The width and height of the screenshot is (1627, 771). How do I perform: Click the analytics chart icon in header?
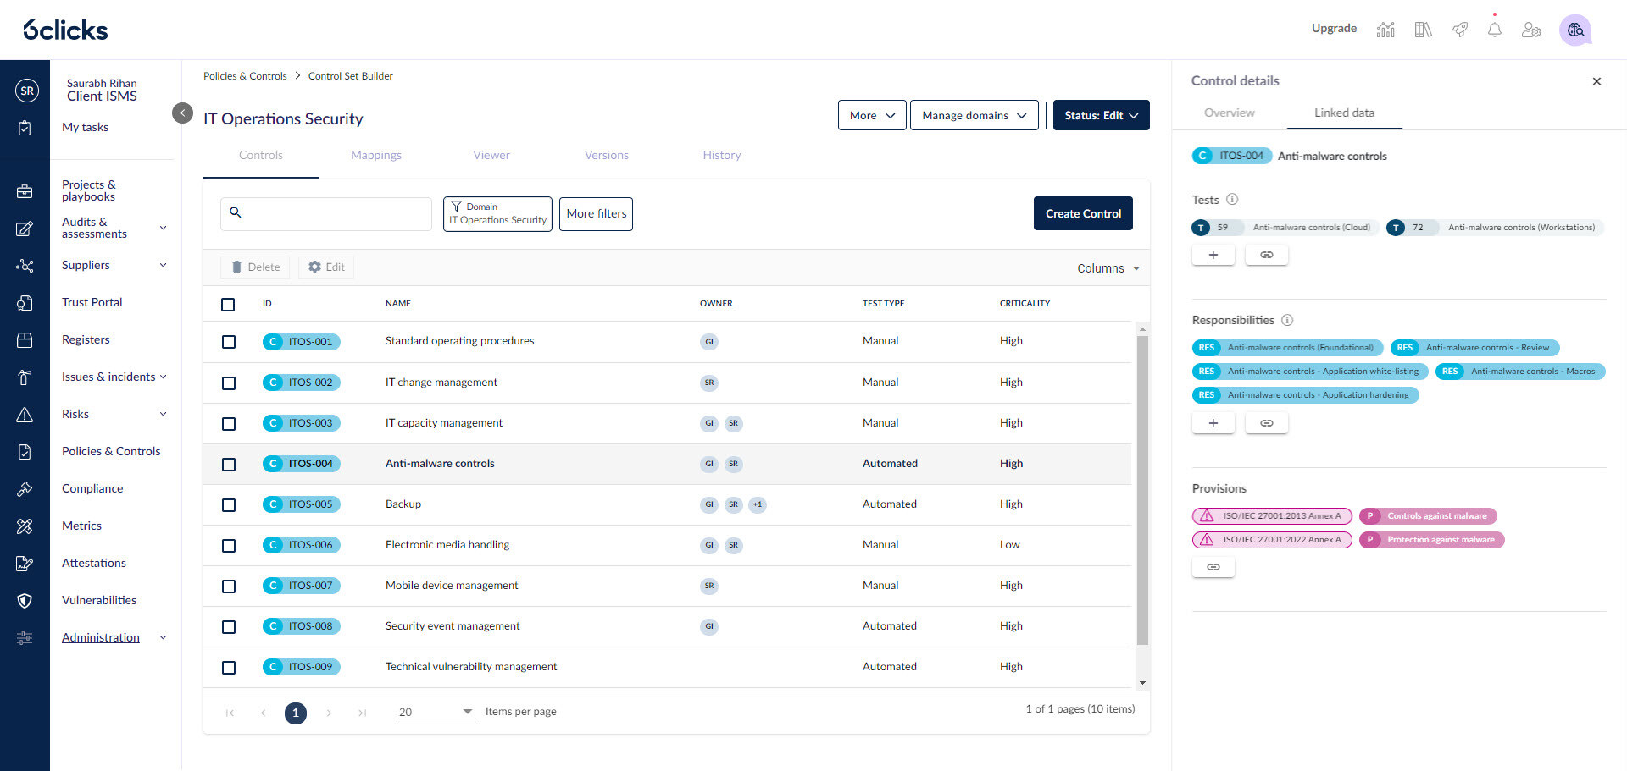(x=1385, y=30)
